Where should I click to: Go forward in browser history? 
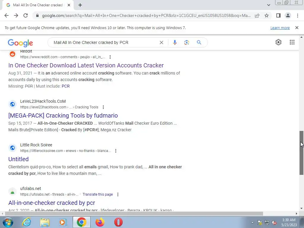[16, 15]
